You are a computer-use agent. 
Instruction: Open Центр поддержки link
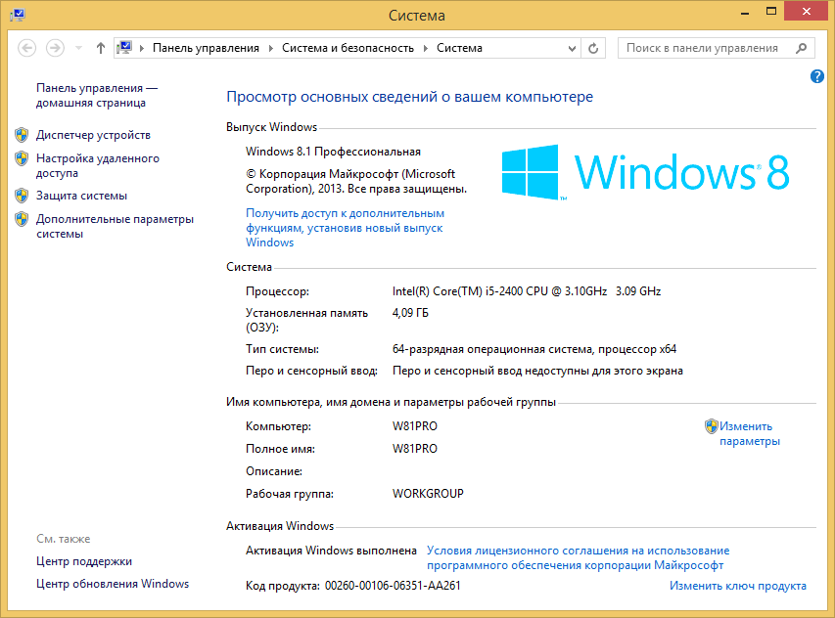[x=84, y=561]
